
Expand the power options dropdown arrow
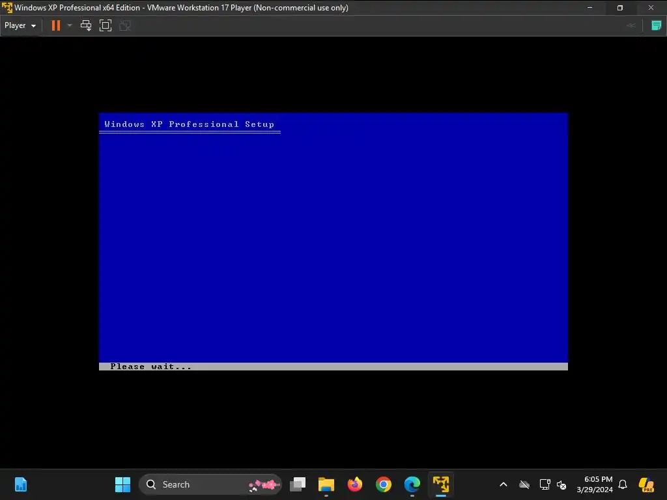coord(70,25)
